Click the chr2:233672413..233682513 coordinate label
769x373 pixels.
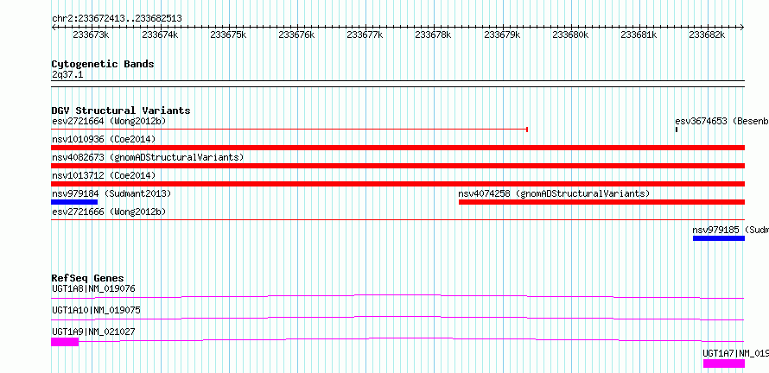click(117, 18)
